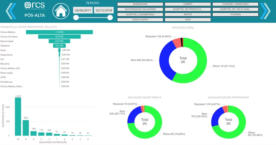Select the BARBACENA hospital filter
The image size is (276, 145).
[140, 4]
